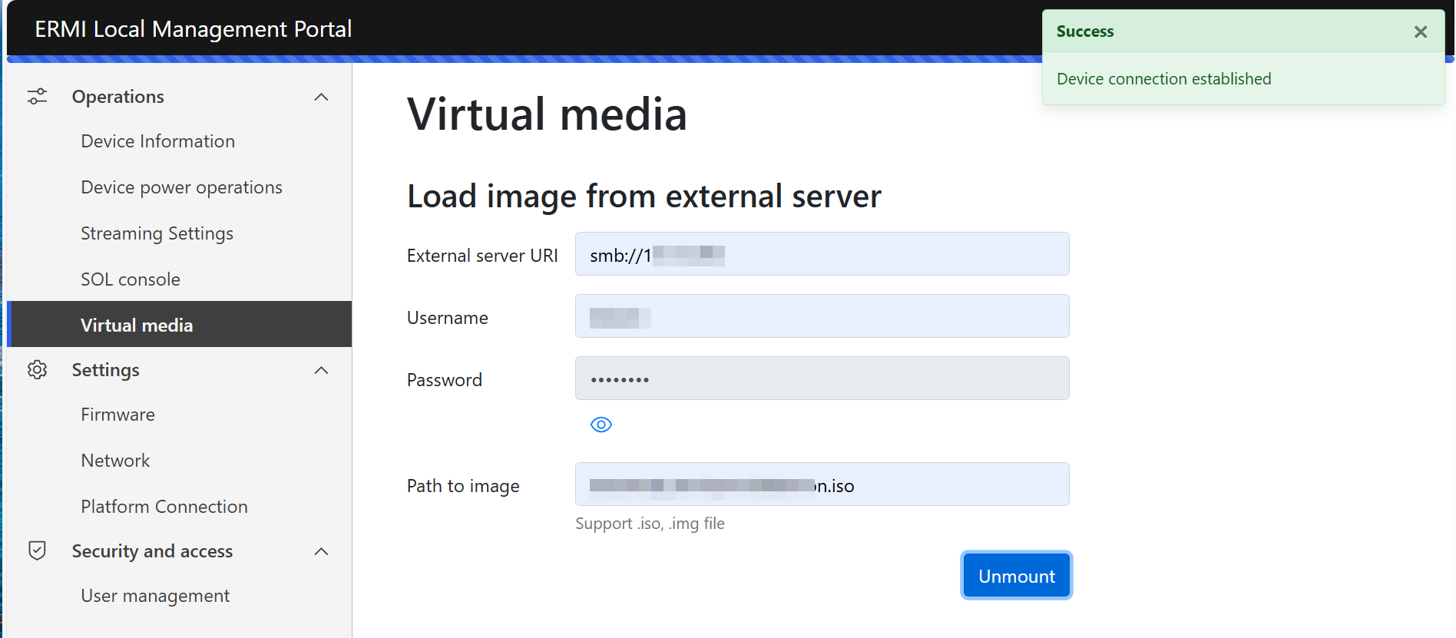This screenshot has width=1456, height=638.
Task: Select Virtual media in sidebar
Action: pyautogui.click(x=137, y=326)
